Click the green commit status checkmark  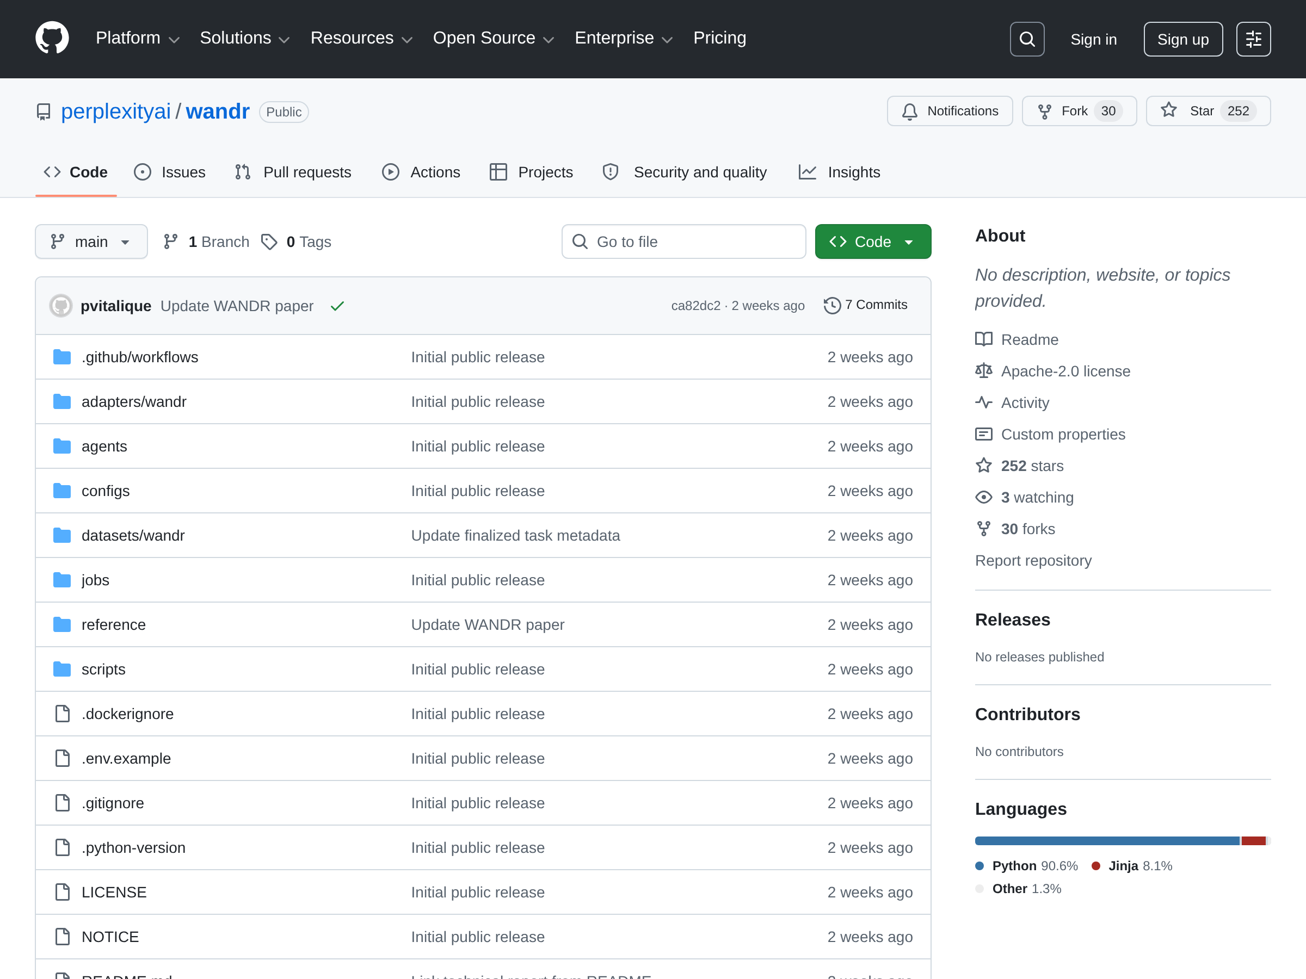pos(337,306)
